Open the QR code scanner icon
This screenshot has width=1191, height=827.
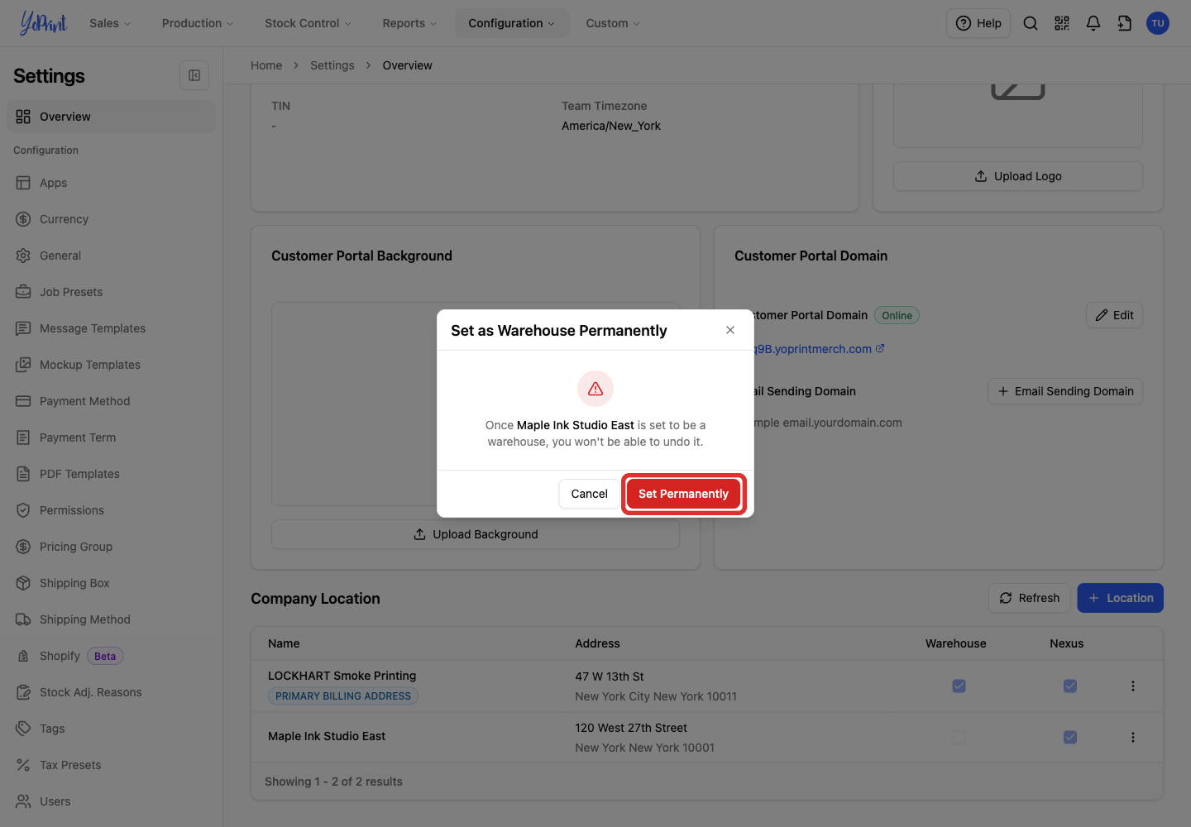(x=1062, y=23)
